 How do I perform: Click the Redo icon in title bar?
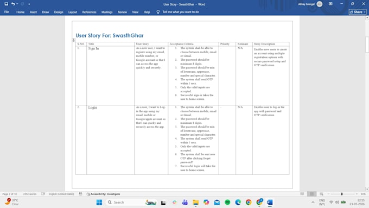[22, 4]
